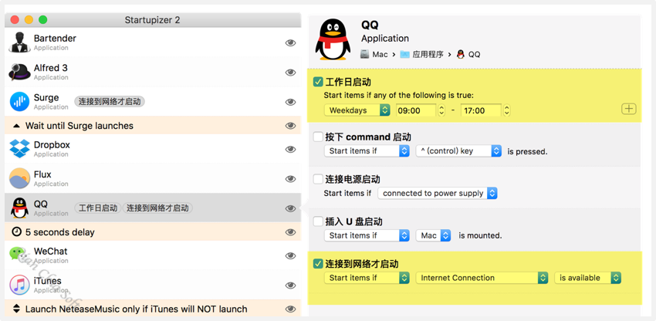Toggle visibility eye for Alfred 3
The image size is (656, 321).
point(290,73)
